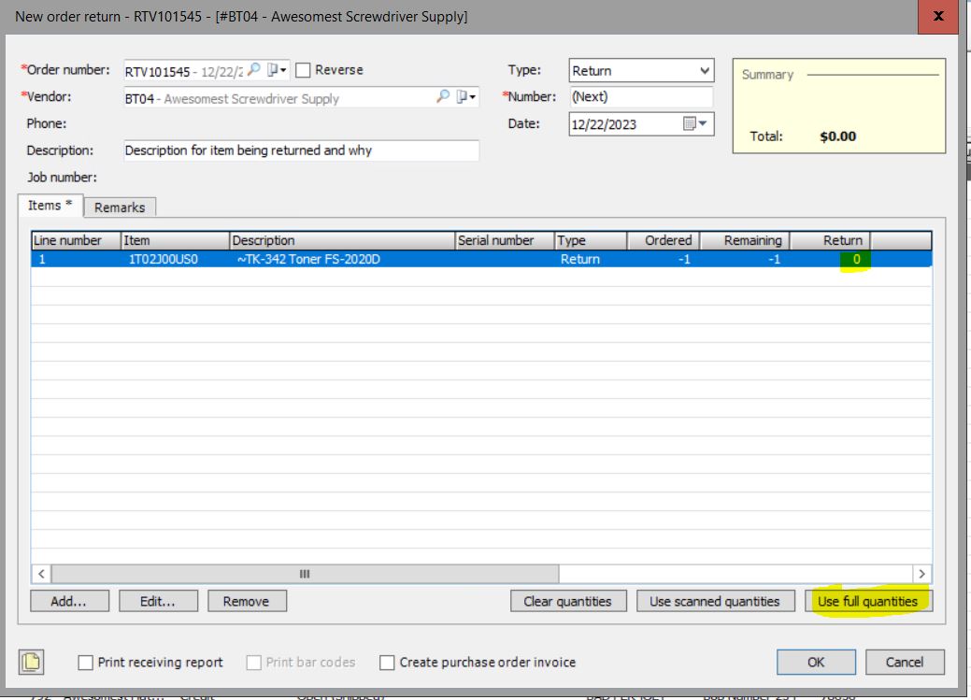Click the horizontal scrollbar thumb
Screen dimensions: 971x700
point(305,574)
